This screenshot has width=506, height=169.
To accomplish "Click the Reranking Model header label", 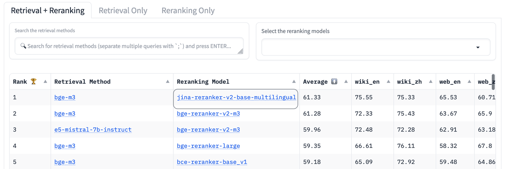I will coord(203,82).
